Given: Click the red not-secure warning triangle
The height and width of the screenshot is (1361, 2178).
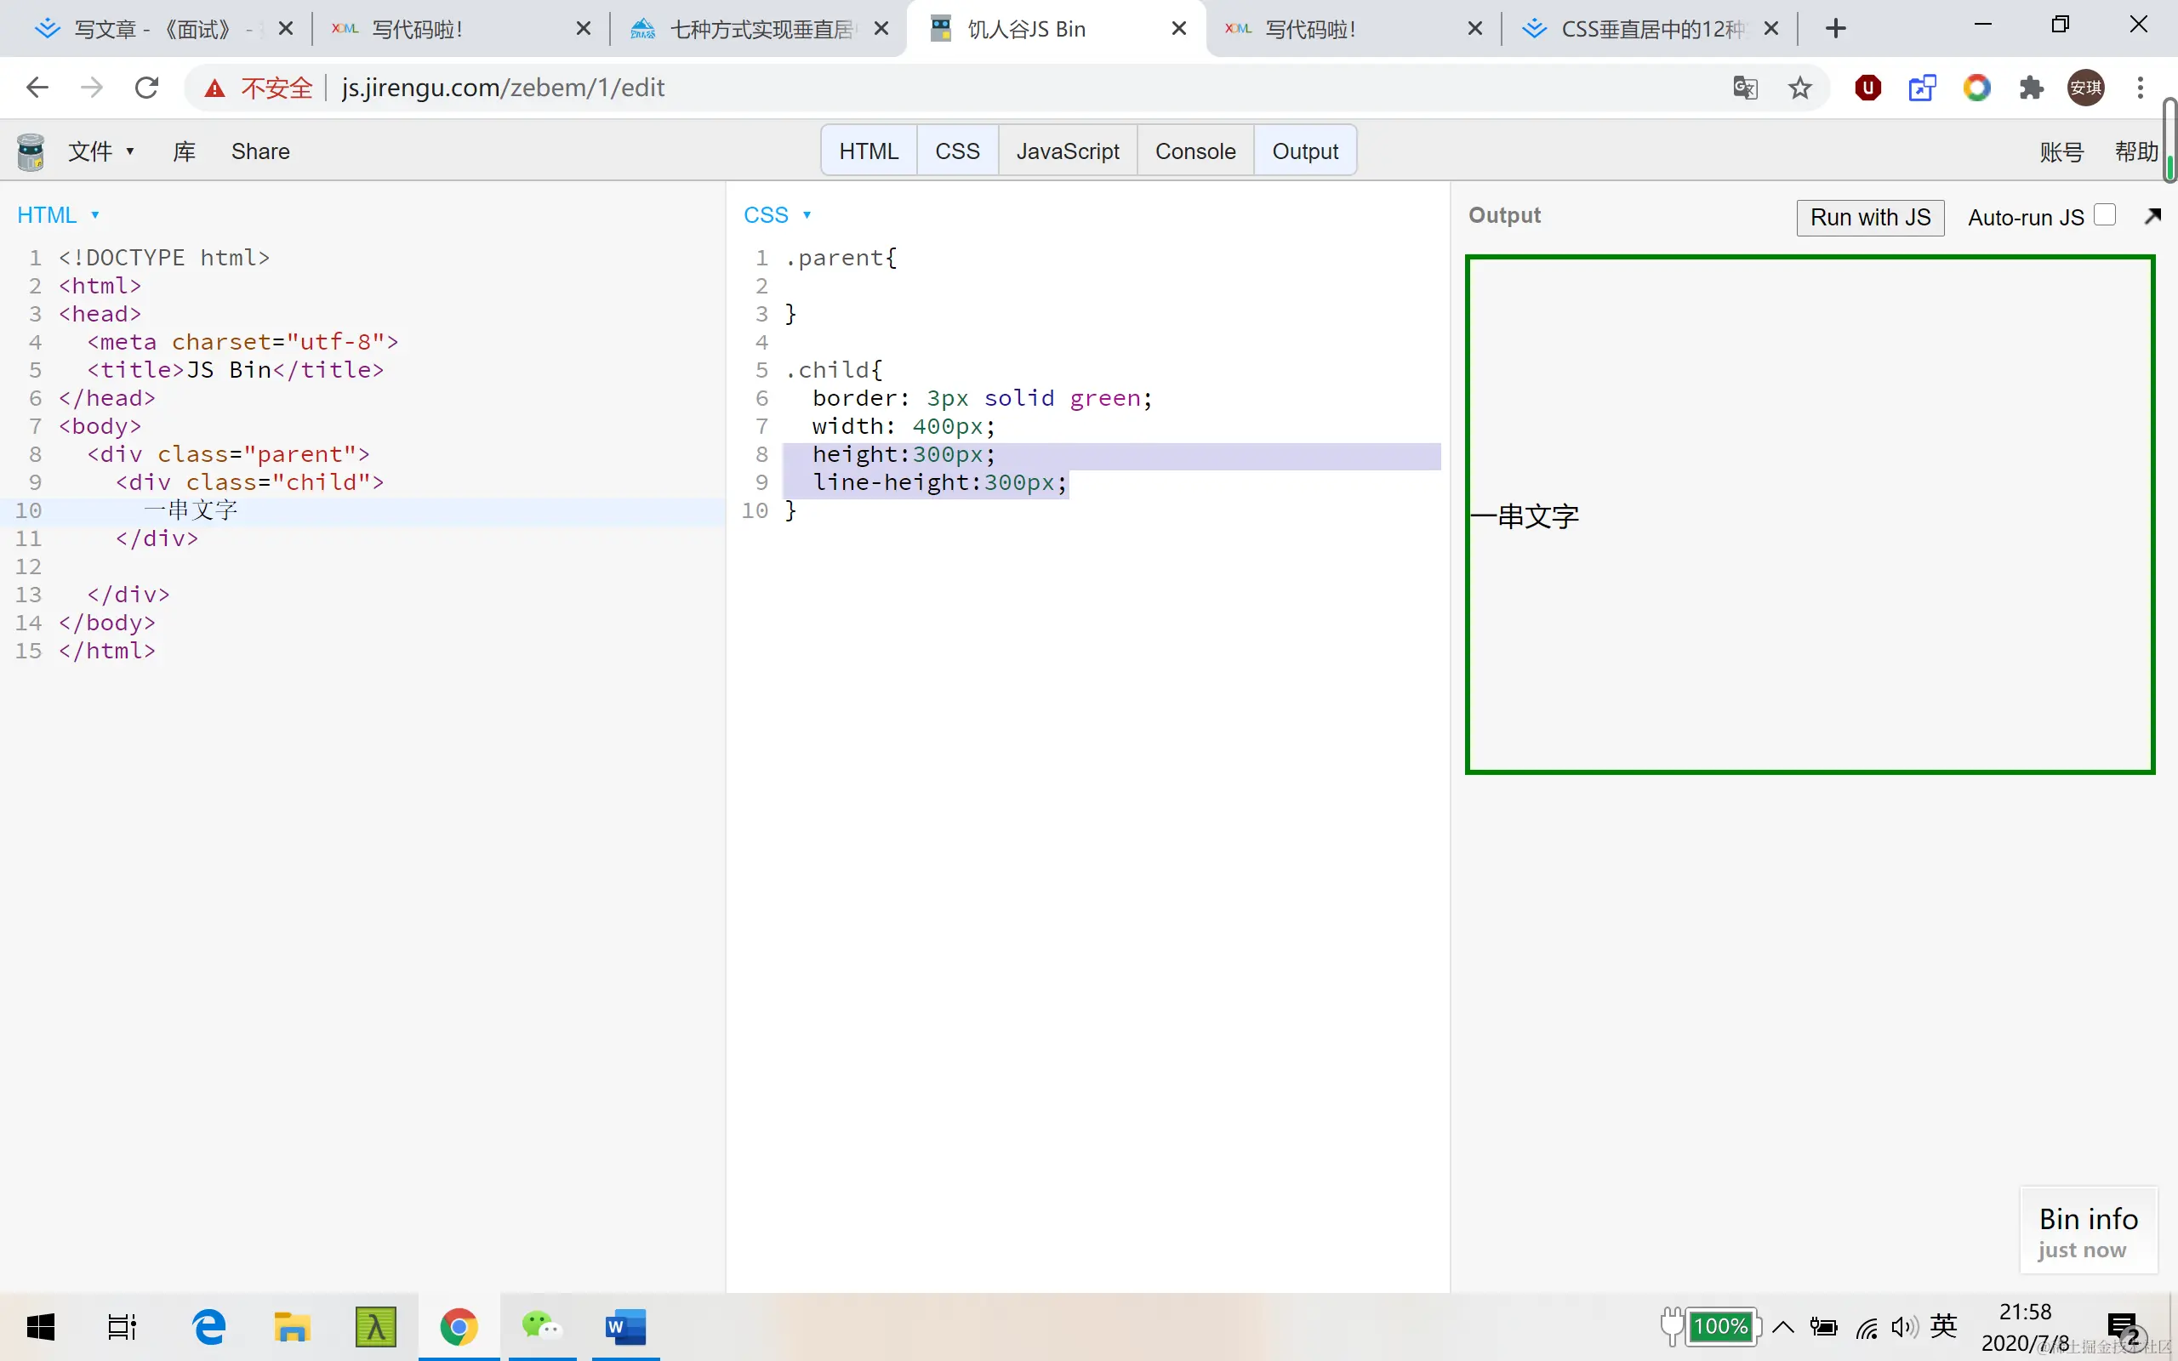Looking at the screenshot, I should (x=214, y=88).
